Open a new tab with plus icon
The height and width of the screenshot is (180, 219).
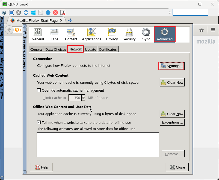(x=70, y=20)
